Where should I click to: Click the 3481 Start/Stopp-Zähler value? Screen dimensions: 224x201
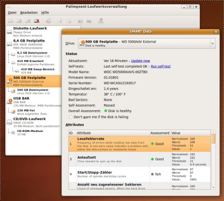pyautogui.click(x=193, y=179)
